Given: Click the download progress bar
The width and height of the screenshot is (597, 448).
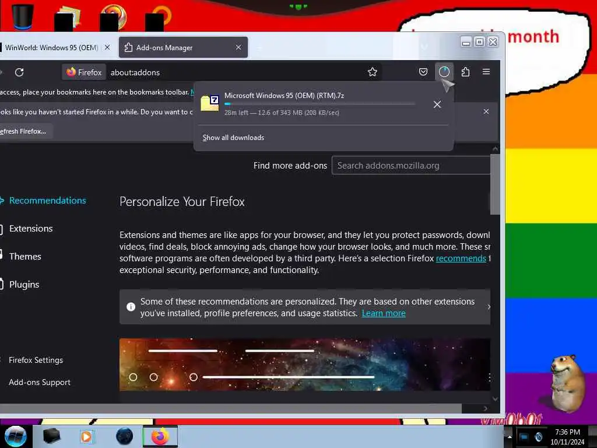Looking at the screenshot, I should (x=319, y=104).
